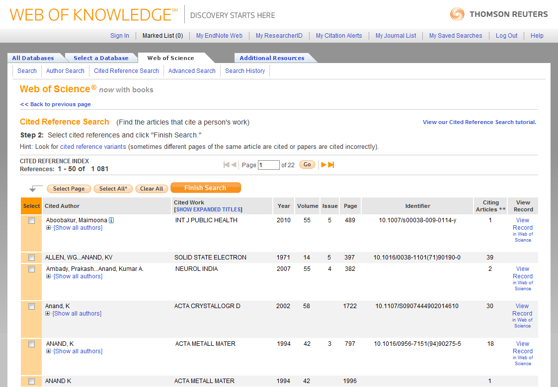View Record for NEUROL INDIA 2007
This screenshot has width=558, height=387.
pyautogui.click(x=523, y=278)
